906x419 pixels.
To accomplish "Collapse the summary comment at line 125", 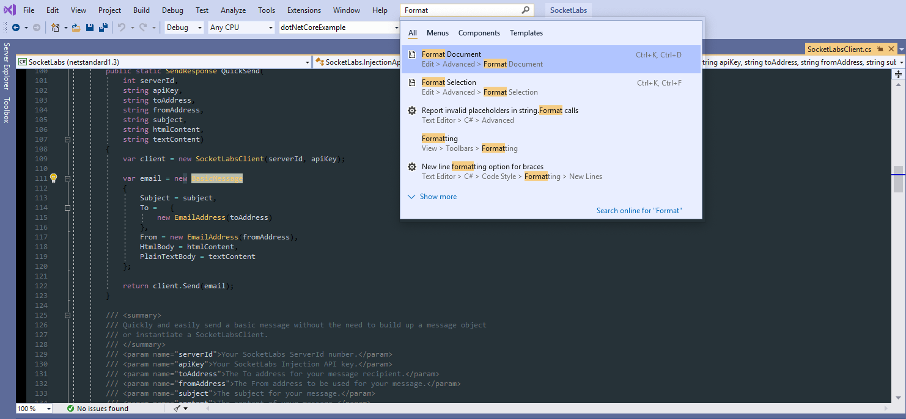I will pyautogui.click(x=68, y=315).
